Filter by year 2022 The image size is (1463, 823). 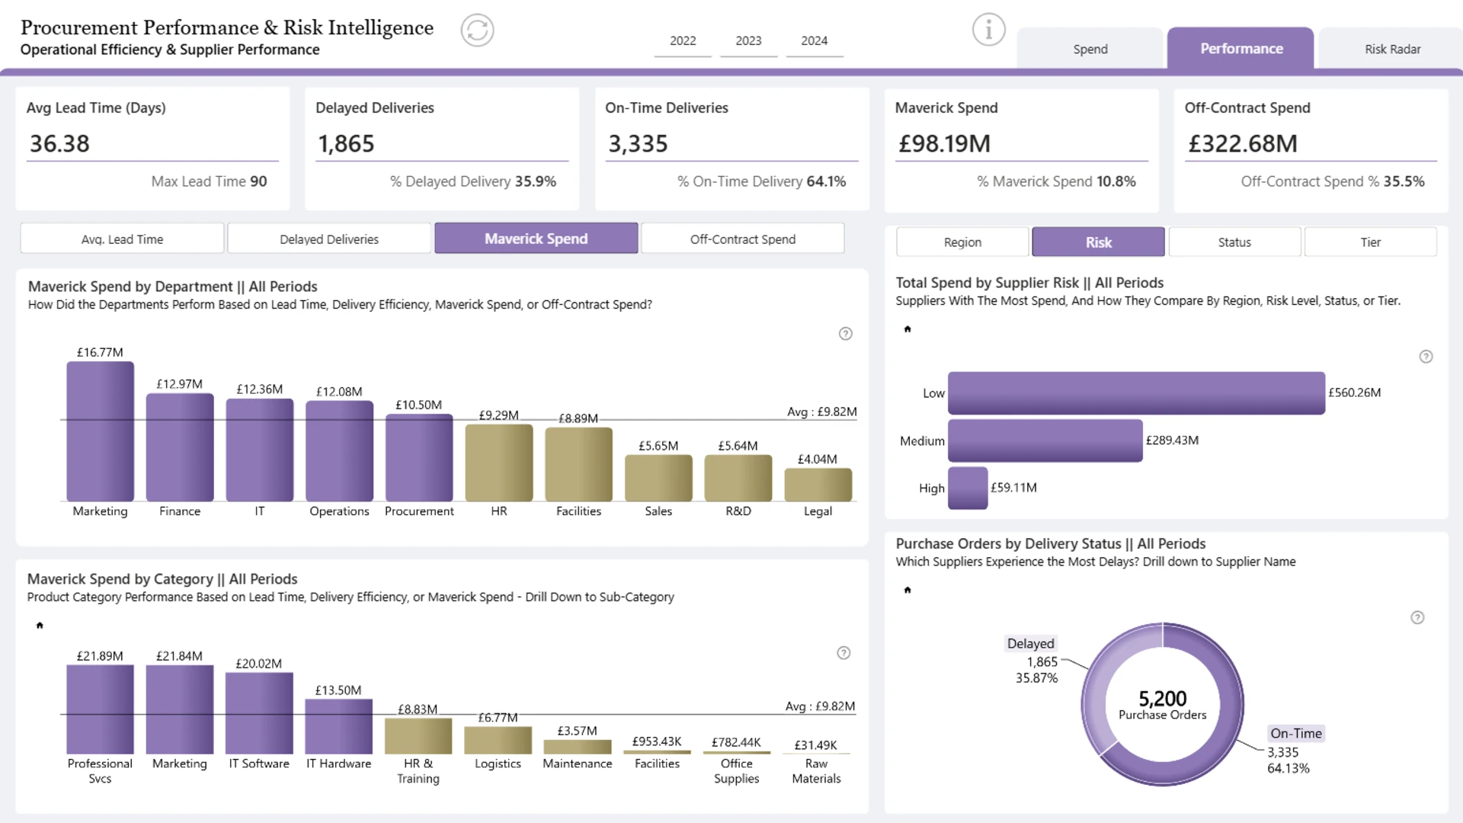click(683, 41)
